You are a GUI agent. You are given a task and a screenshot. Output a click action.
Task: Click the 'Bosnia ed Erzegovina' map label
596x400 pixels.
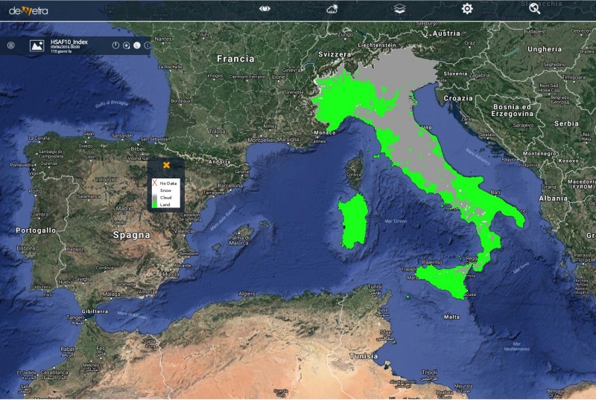tap(512, 110)
